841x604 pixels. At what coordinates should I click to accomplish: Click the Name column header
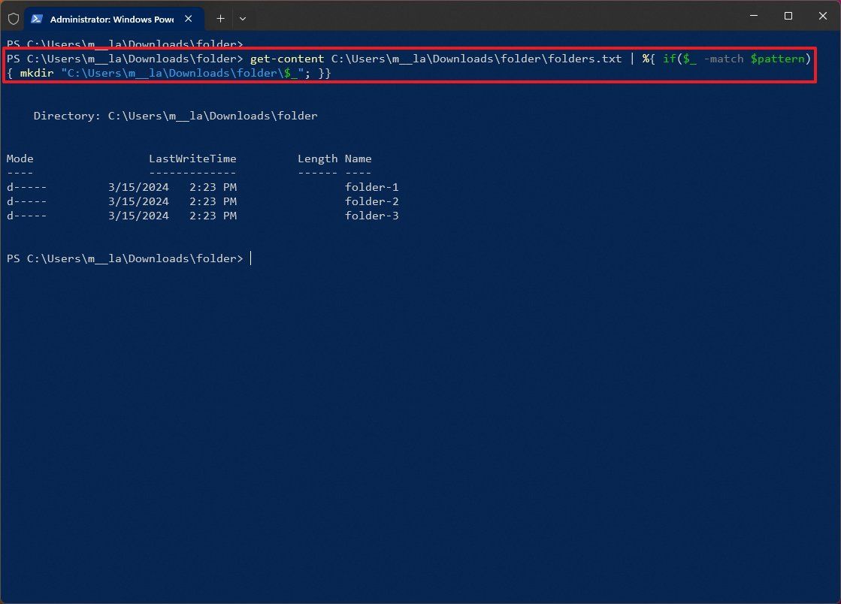point(358,159)
